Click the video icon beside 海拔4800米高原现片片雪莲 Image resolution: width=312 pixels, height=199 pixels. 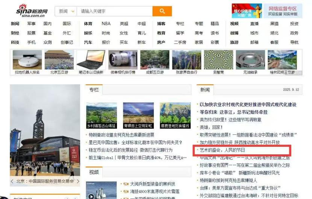pos(126,192)
